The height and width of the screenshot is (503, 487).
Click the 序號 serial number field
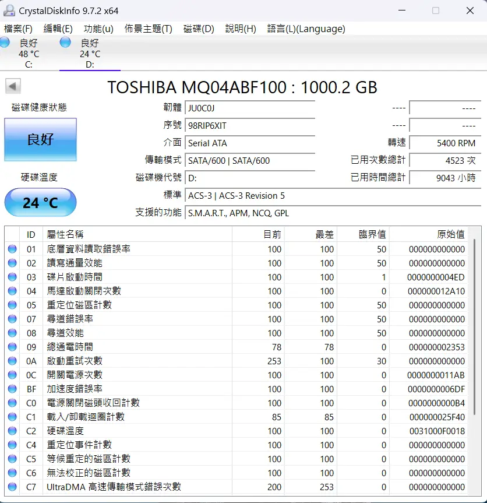(250, 126)
